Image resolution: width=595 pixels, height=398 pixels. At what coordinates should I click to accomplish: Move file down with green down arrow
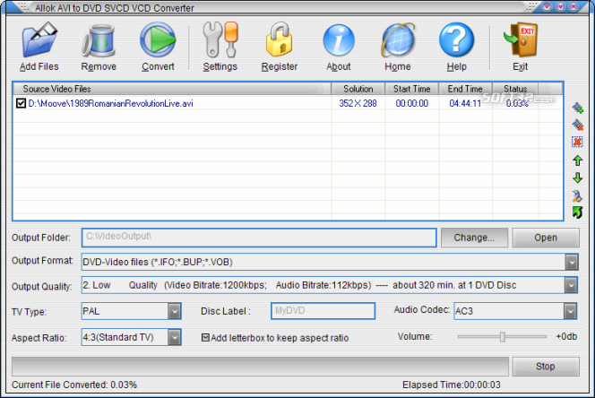(578, 177)
